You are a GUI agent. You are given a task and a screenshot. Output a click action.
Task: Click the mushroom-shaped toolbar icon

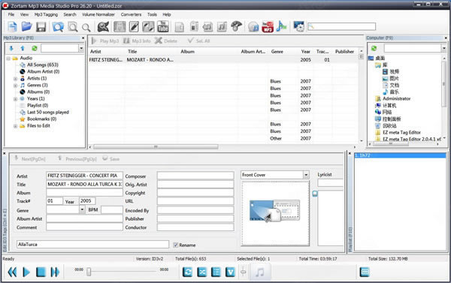[x=236, y=26]
